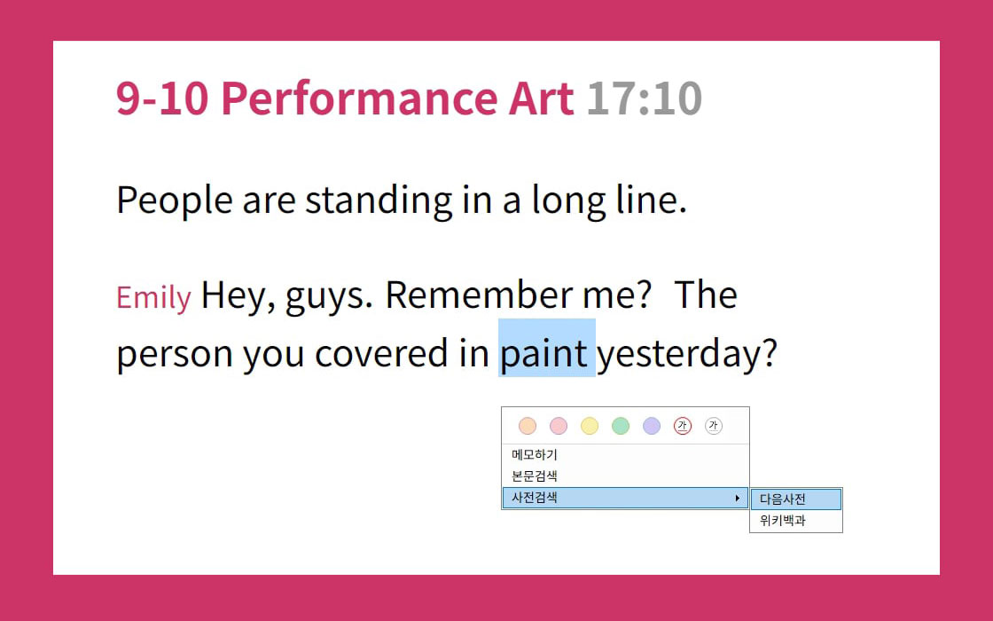Click the gray-circled 가 icon
Viewport: 993px width, 621px height.
tap(714, 426)
